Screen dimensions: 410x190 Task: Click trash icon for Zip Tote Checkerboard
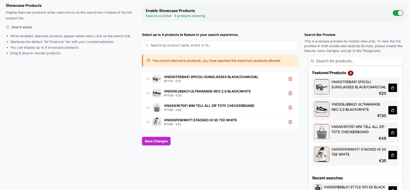[290, 108]
